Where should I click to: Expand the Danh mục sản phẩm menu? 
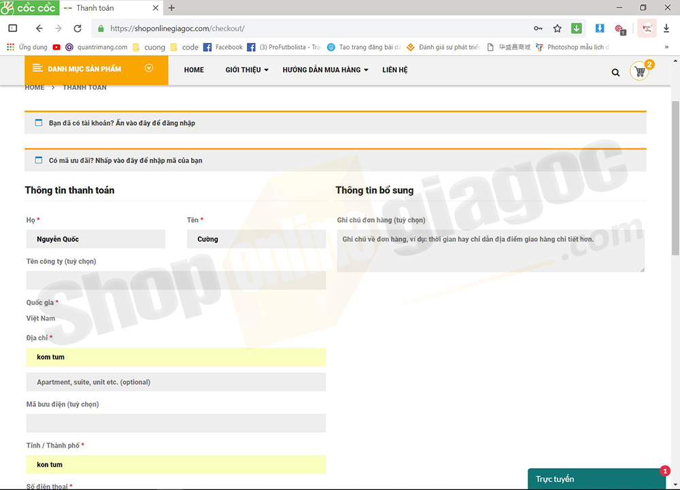click(96, 69)
